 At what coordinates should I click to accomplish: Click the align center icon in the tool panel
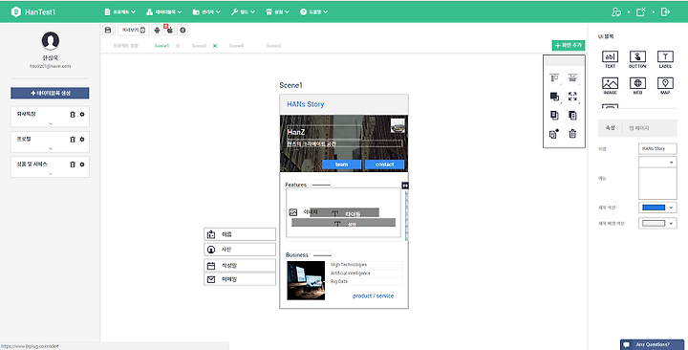click(x=572, y=78)
